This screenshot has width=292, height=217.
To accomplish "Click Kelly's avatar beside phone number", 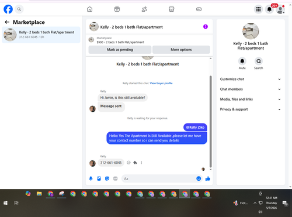I will [92, 163].
